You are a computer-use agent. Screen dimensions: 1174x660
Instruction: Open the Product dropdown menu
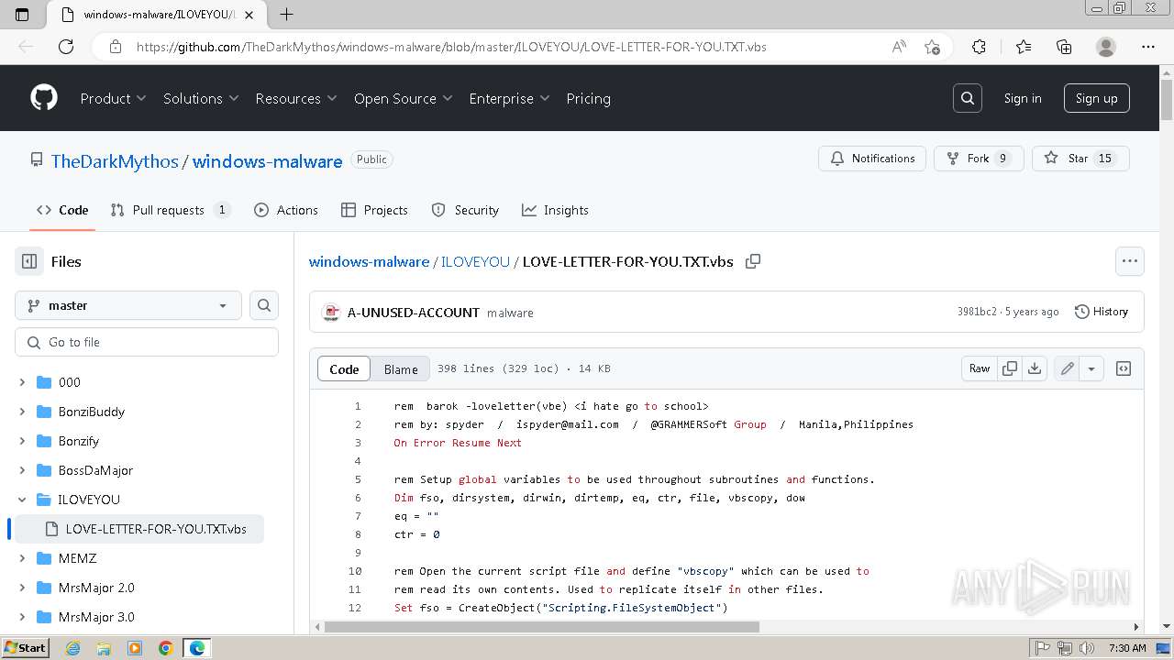click(113, 98)
